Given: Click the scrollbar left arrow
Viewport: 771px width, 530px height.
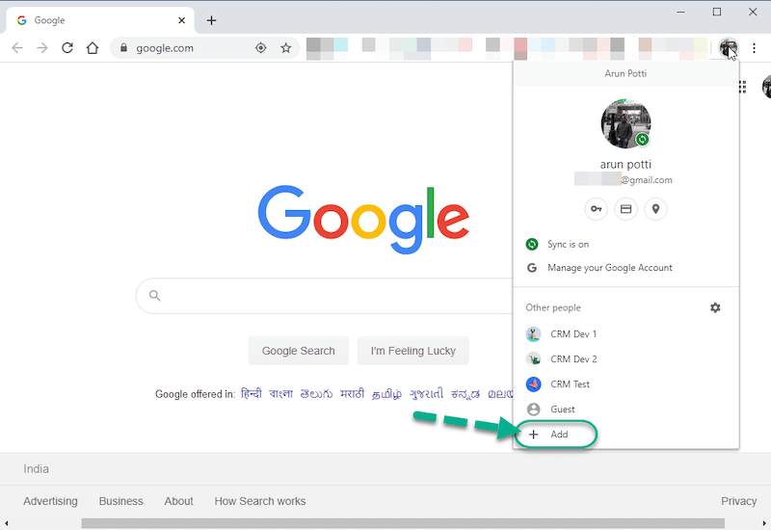Looking at the screenshot, I should (x=7, y=523).
